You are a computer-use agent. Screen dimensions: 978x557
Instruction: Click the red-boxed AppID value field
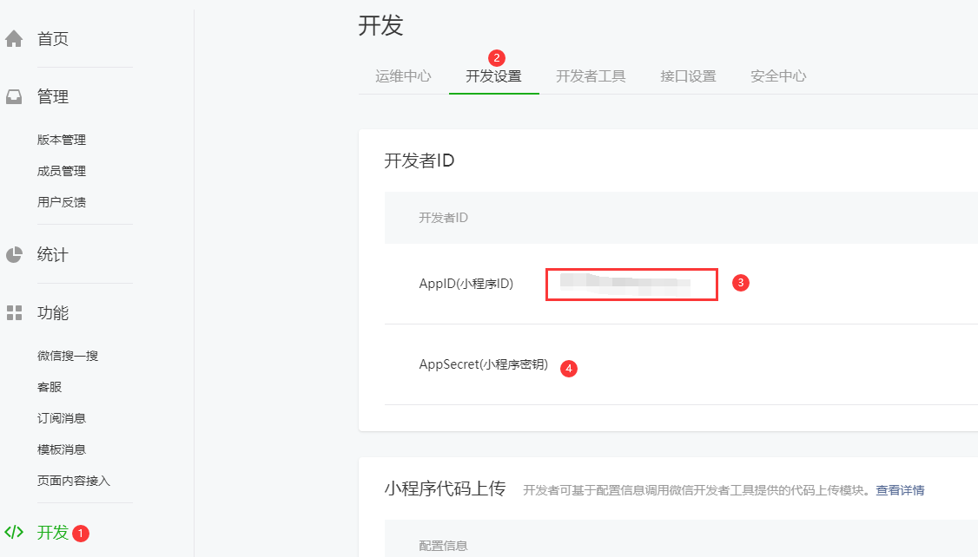(x=631, y=283)
